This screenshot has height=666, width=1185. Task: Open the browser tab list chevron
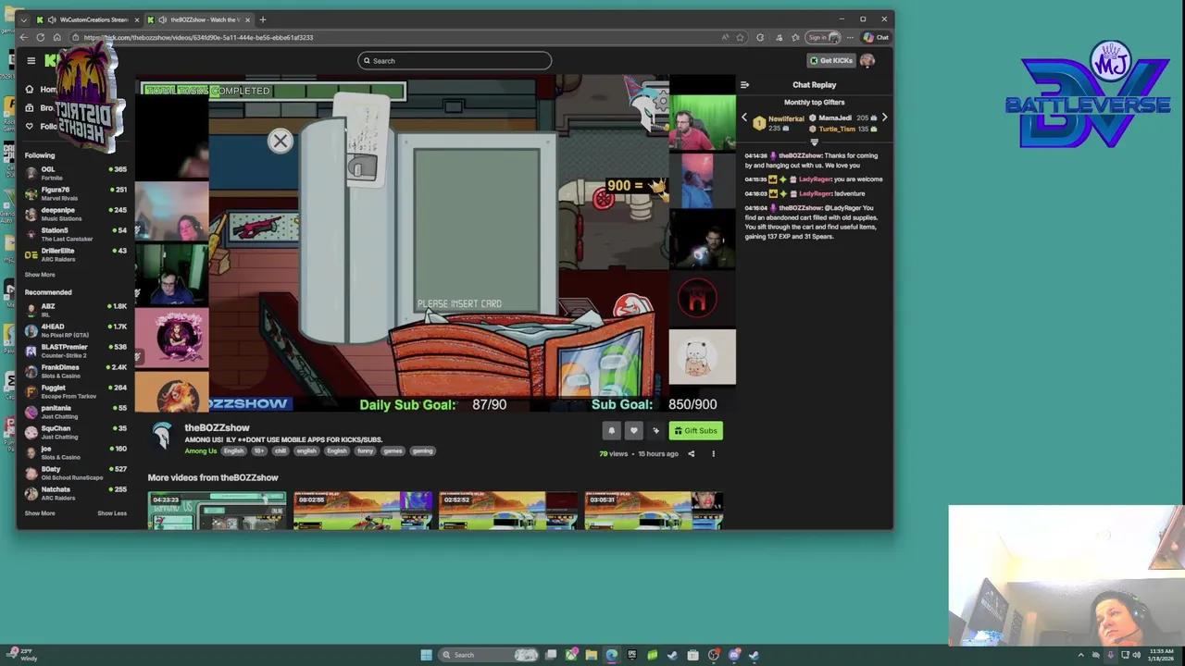click(23, 19)
